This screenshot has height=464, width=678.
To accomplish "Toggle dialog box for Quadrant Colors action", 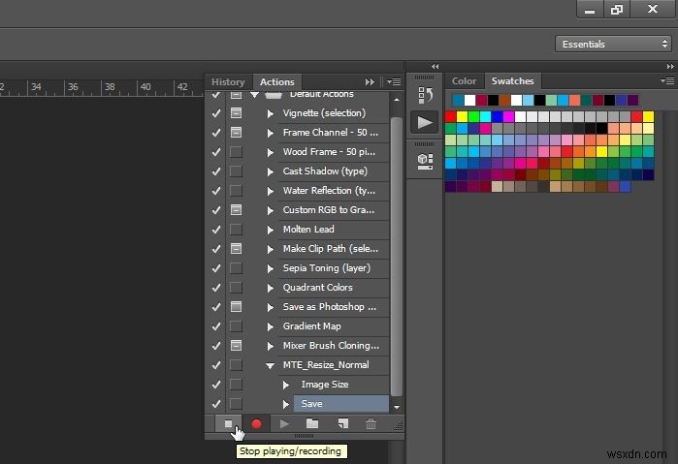I will (236, 288).
